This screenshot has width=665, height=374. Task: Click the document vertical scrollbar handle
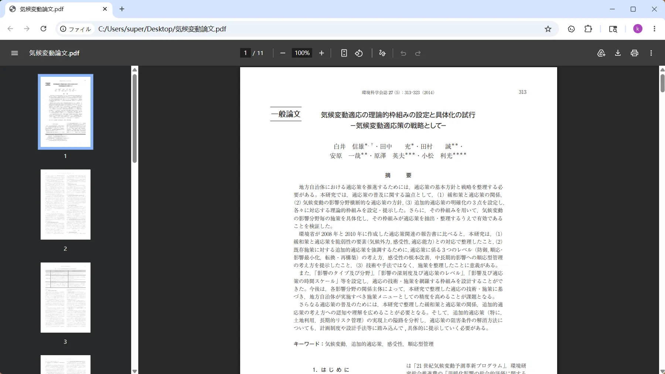coord(662,83)
